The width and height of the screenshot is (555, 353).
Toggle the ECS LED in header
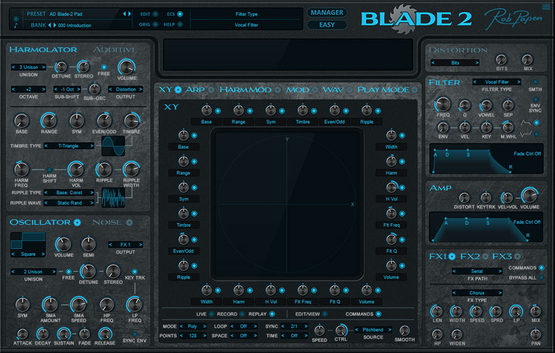tap(180, 14)
